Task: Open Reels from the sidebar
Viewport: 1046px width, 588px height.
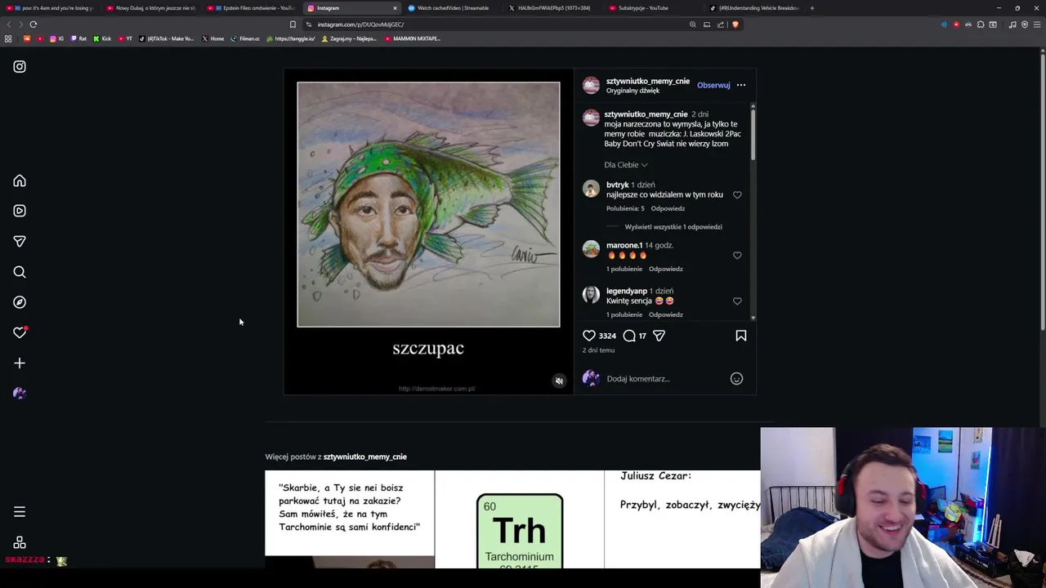Action: pos(20,211)
